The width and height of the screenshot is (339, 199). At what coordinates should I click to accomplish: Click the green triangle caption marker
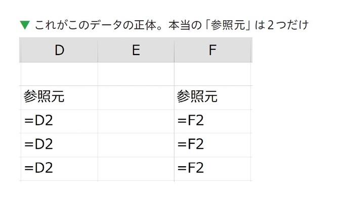tap(25, 25)
